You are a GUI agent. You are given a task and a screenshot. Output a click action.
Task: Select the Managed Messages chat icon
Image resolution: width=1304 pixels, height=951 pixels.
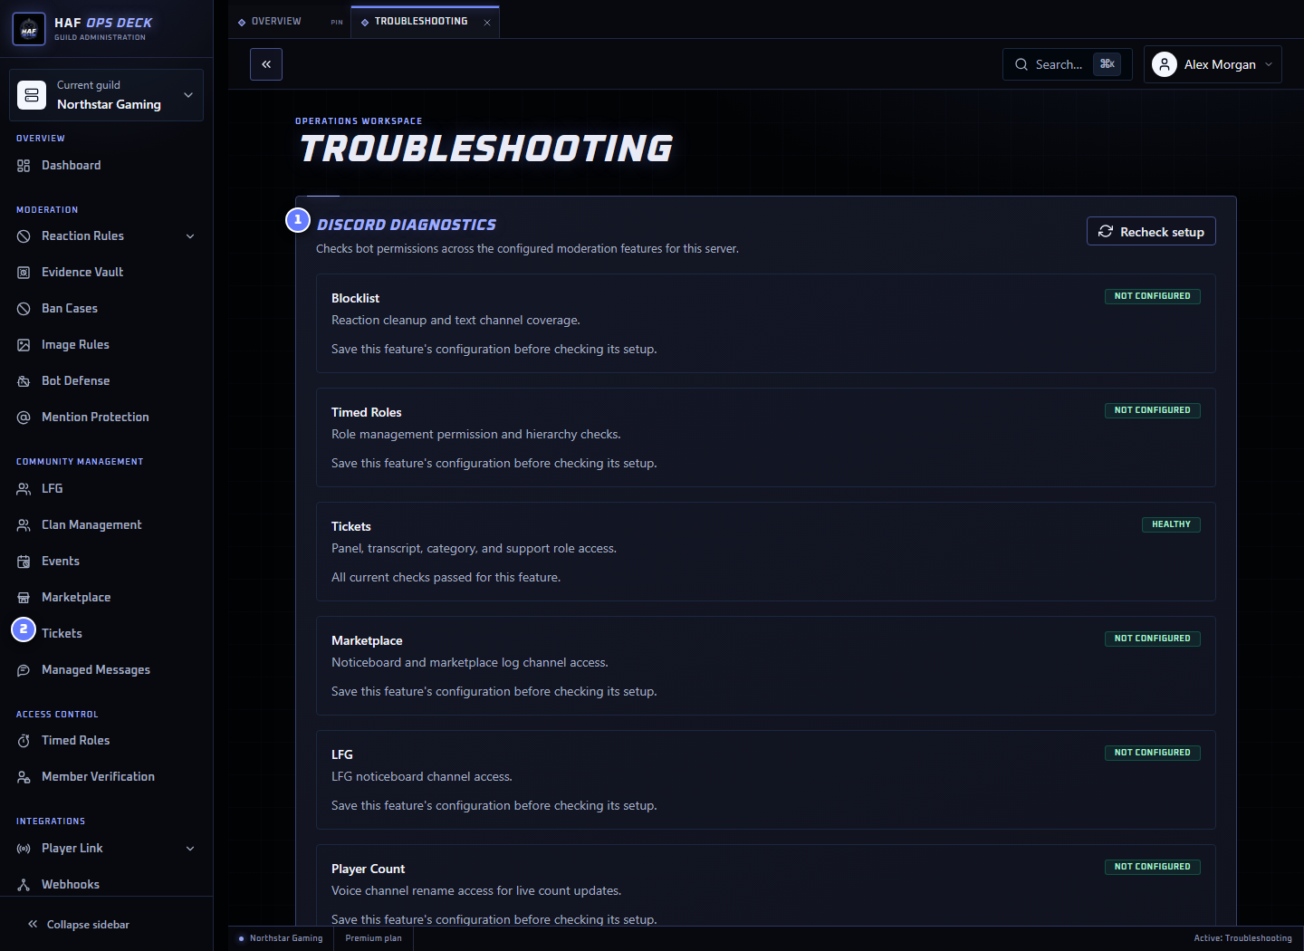24,670
